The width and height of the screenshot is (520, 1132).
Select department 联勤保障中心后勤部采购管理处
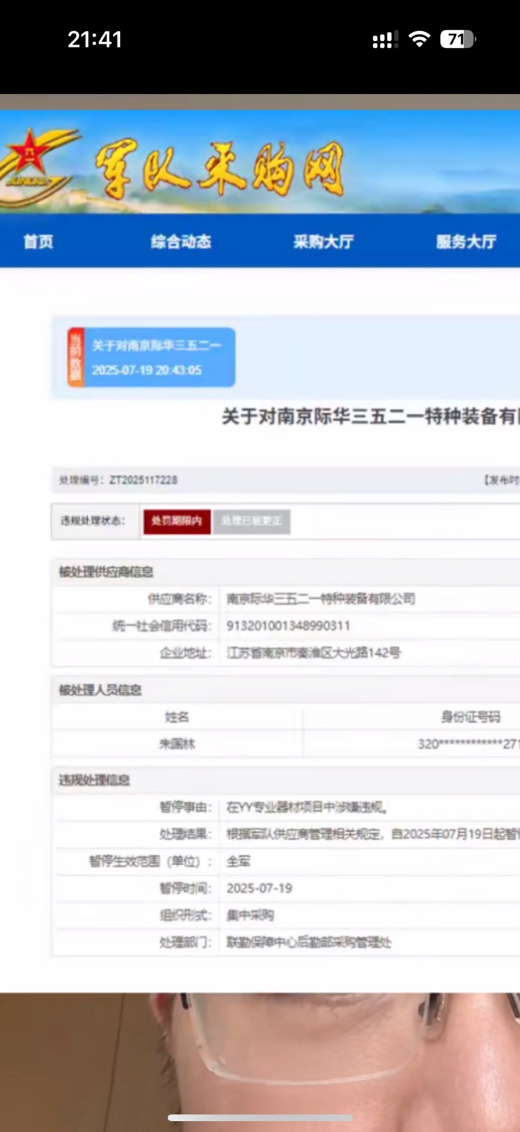coord(309,943)
